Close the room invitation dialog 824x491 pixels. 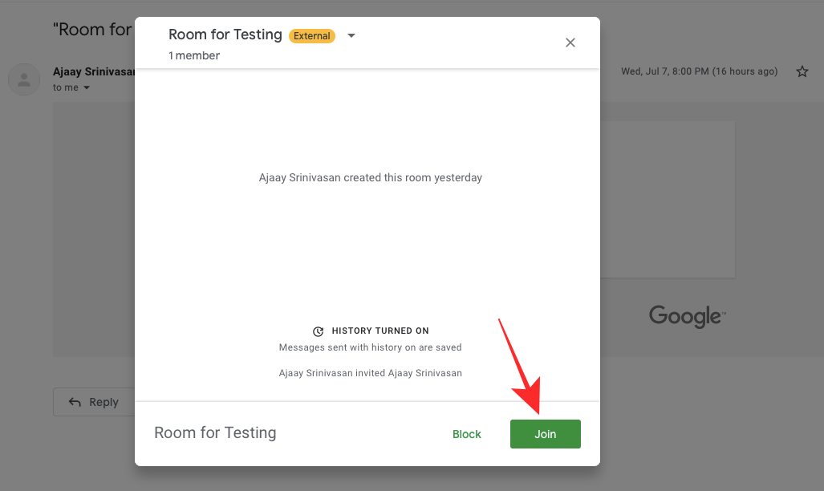point(570,43)
